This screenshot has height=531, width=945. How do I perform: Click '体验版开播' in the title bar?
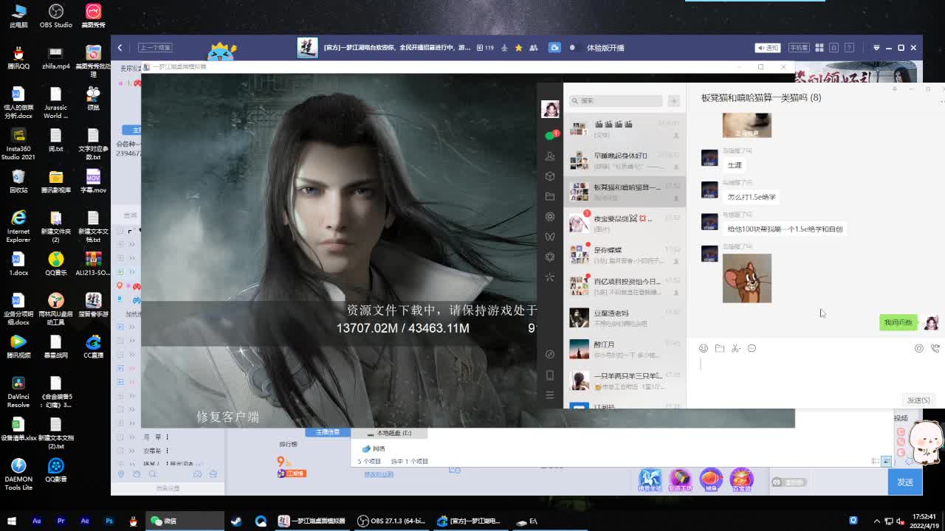coord(605,48)
